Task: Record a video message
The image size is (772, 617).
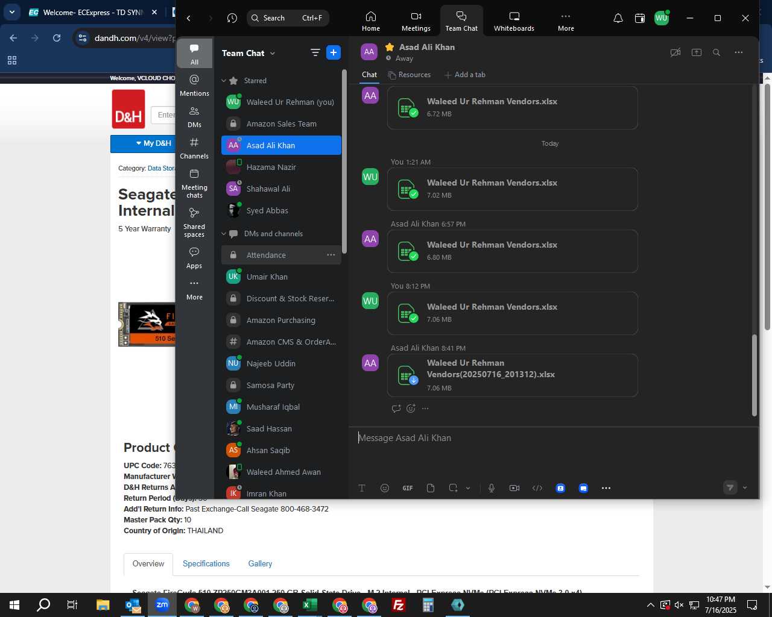Action: coord(514,488)
